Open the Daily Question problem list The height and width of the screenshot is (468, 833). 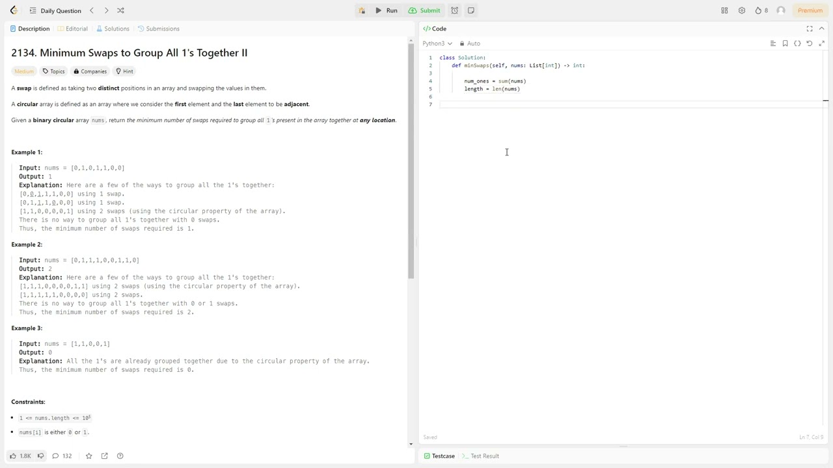pos(55,10)
